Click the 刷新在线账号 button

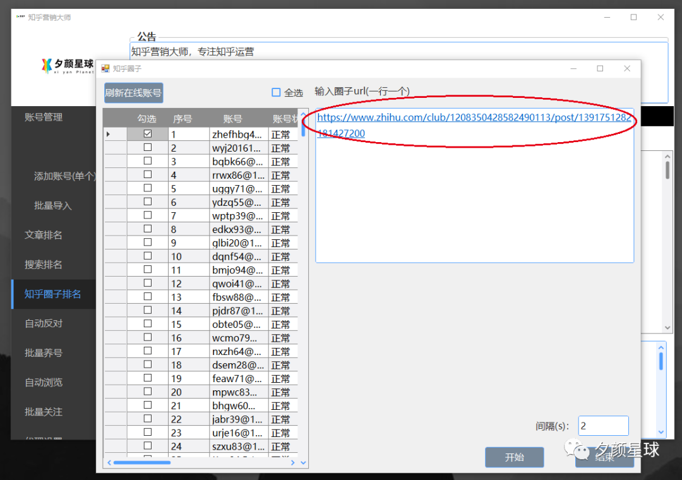pos(133,93)
